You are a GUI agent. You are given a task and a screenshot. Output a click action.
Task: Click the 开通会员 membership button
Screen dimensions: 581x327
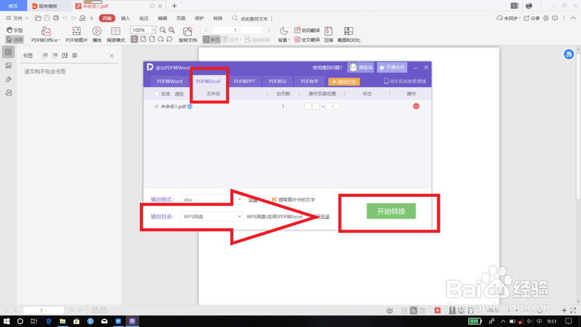tap(392, 67)
